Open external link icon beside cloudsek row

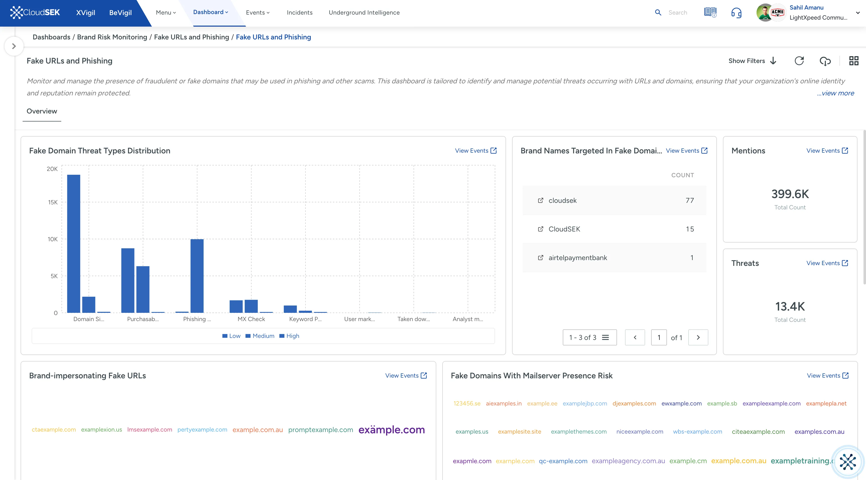click(541, 200)
